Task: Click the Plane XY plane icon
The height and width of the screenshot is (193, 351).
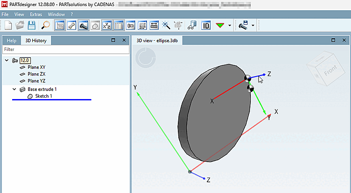Action: (22, 67)
